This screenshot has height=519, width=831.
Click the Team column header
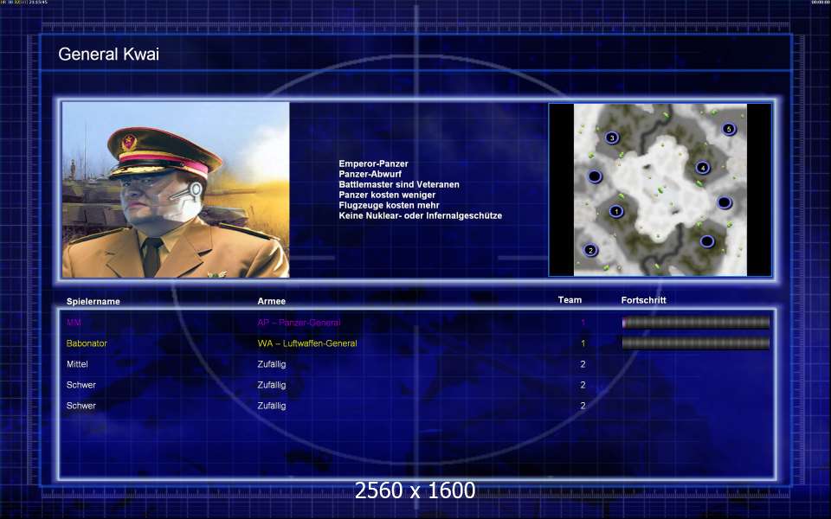pos(570,300)
